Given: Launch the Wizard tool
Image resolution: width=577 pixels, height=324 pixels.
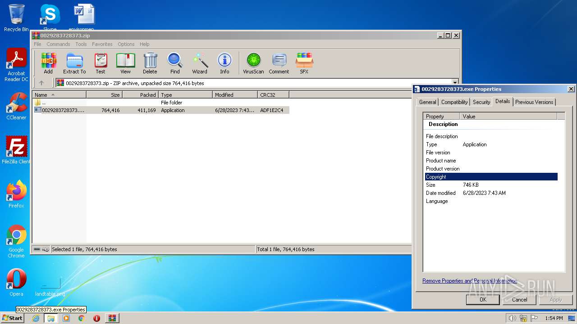Looking at the screenshot, I should [200, 63].
